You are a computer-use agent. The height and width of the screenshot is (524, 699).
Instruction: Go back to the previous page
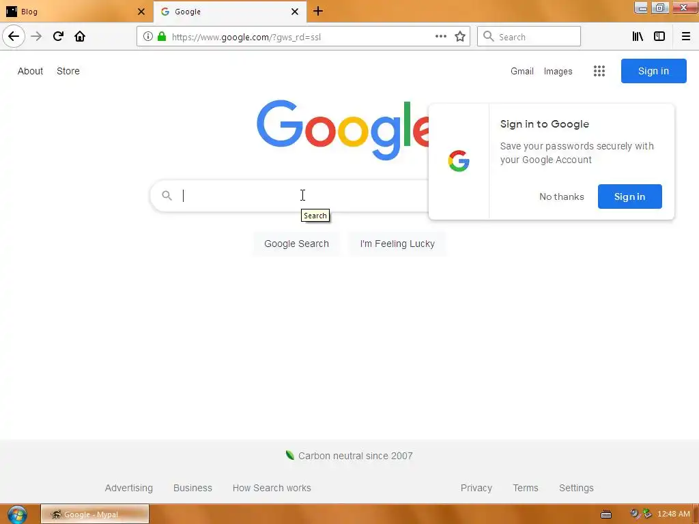(x=14, y=36)
